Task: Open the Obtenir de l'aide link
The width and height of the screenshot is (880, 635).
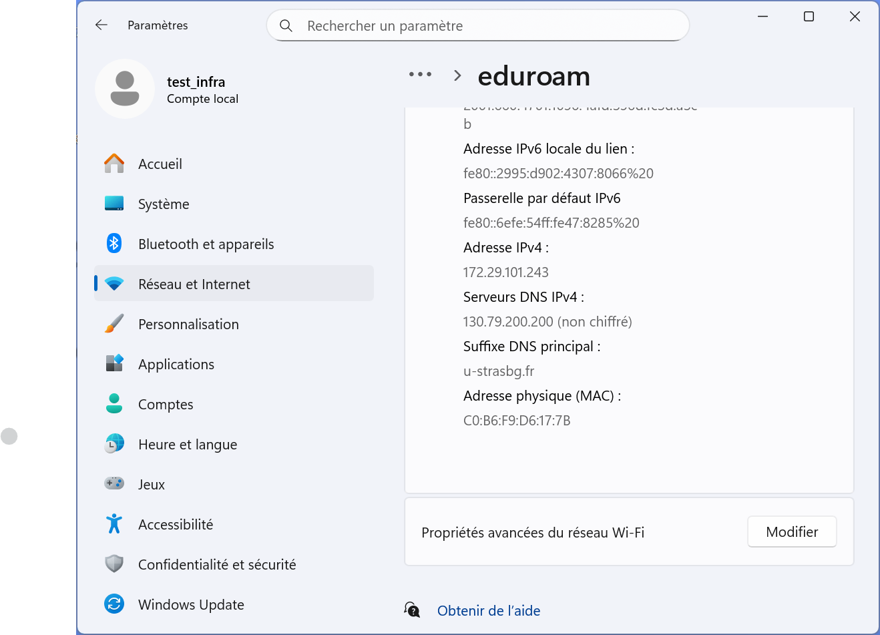Action: point(488,611)
